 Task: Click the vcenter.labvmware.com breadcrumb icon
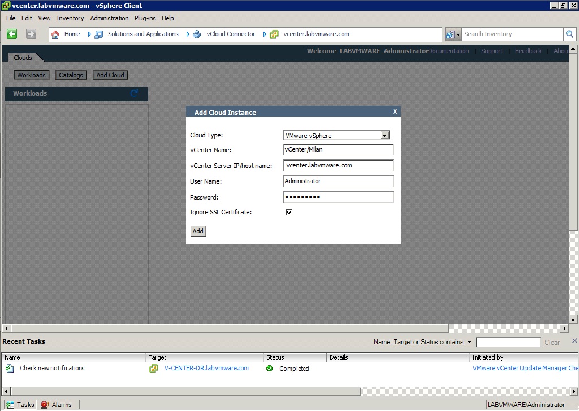tap(274, 34)
